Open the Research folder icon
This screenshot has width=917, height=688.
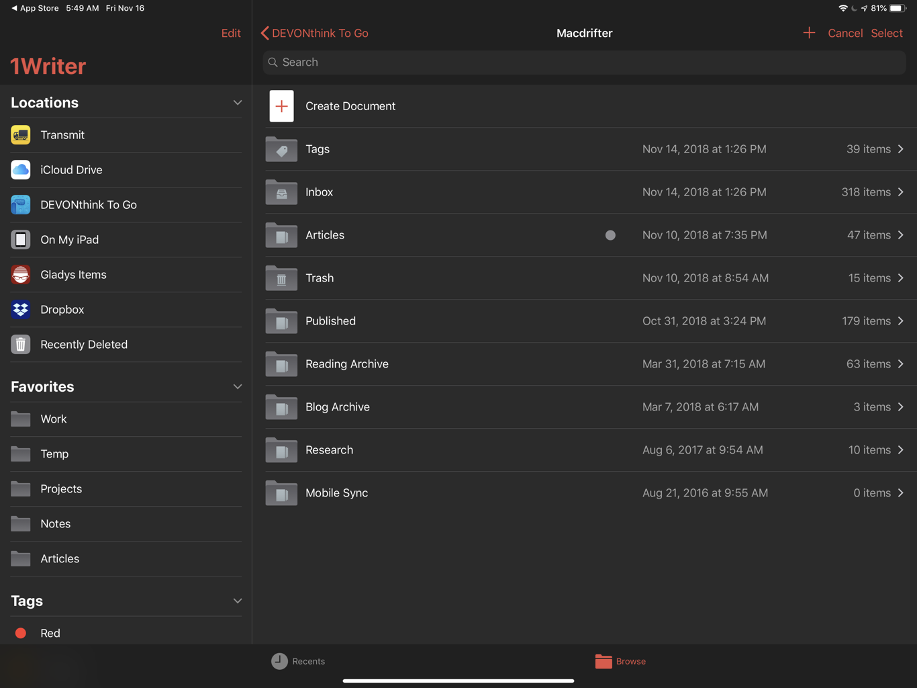281,450
